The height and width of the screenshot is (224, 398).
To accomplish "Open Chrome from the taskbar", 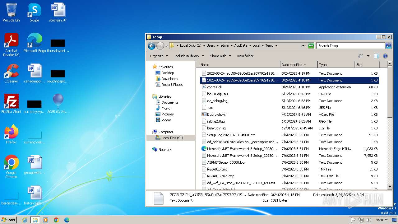I will [x=56, y=220].
